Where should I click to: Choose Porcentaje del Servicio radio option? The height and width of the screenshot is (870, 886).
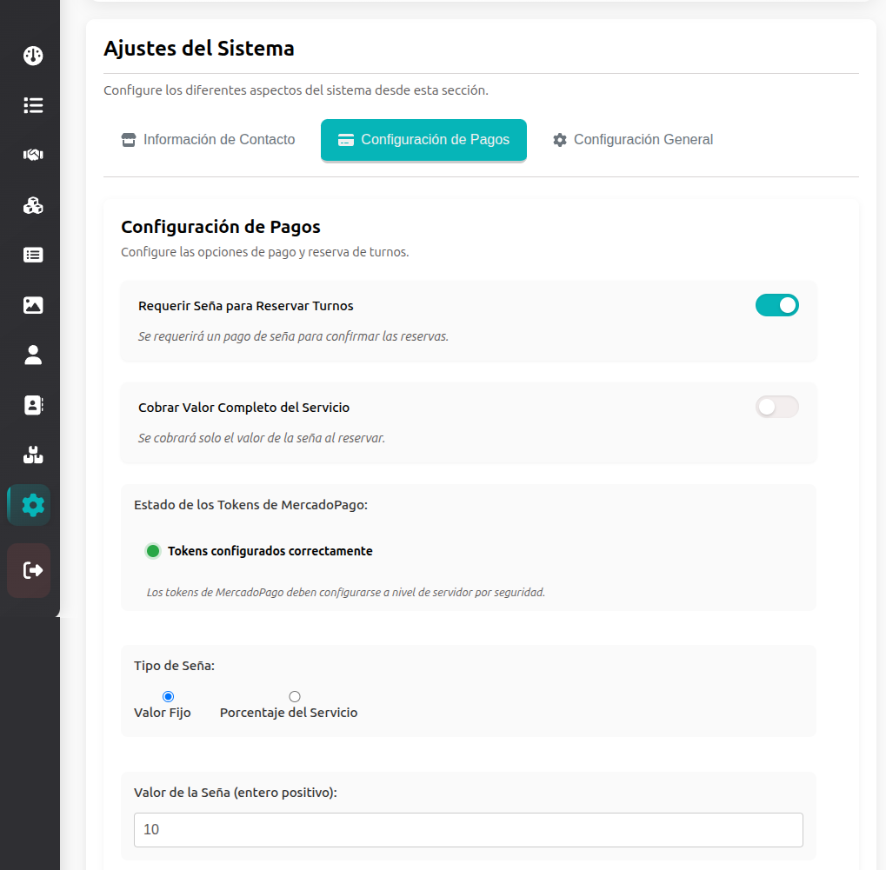(295, 696)
